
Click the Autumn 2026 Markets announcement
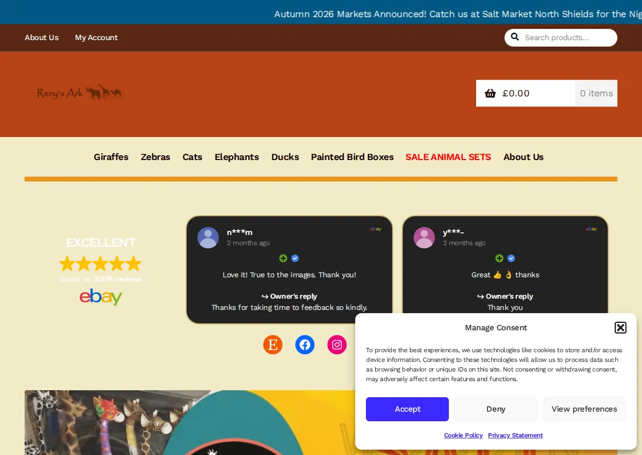click(458, 14)
